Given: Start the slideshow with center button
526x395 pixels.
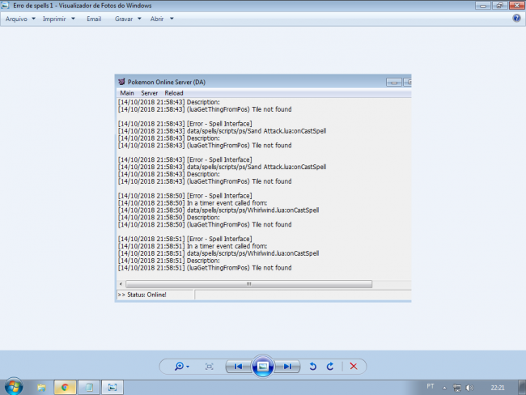Looking at the screenshot, I should pyautogui.click(x=263, y=366).
